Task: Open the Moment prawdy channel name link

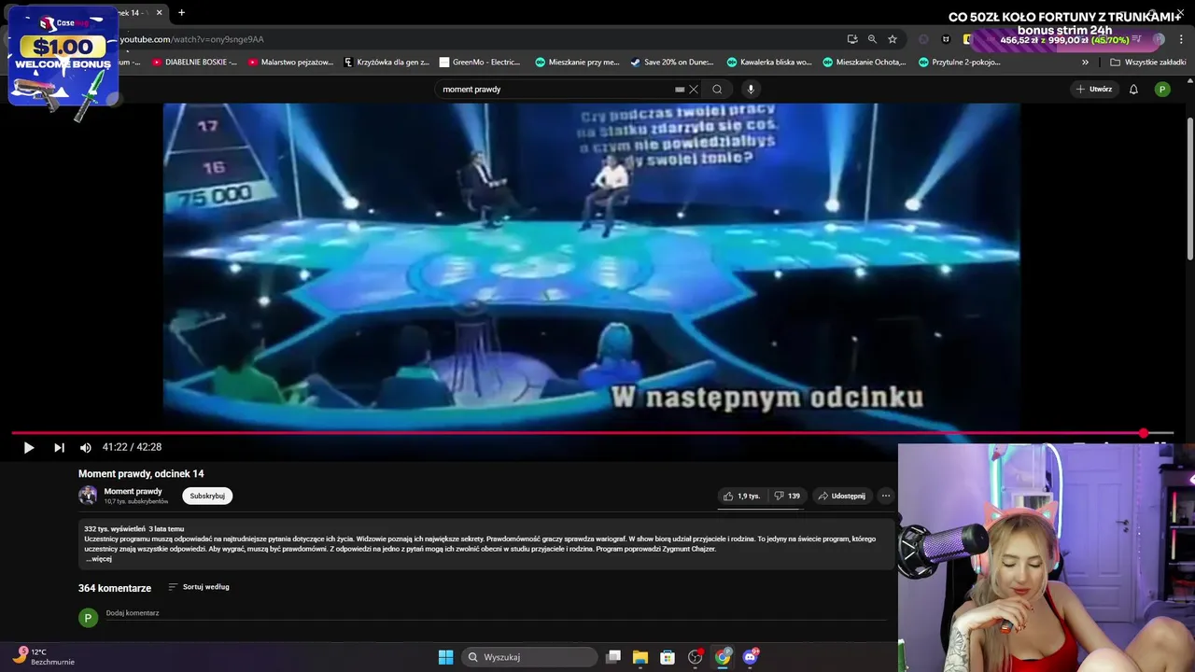Action: 133,491
